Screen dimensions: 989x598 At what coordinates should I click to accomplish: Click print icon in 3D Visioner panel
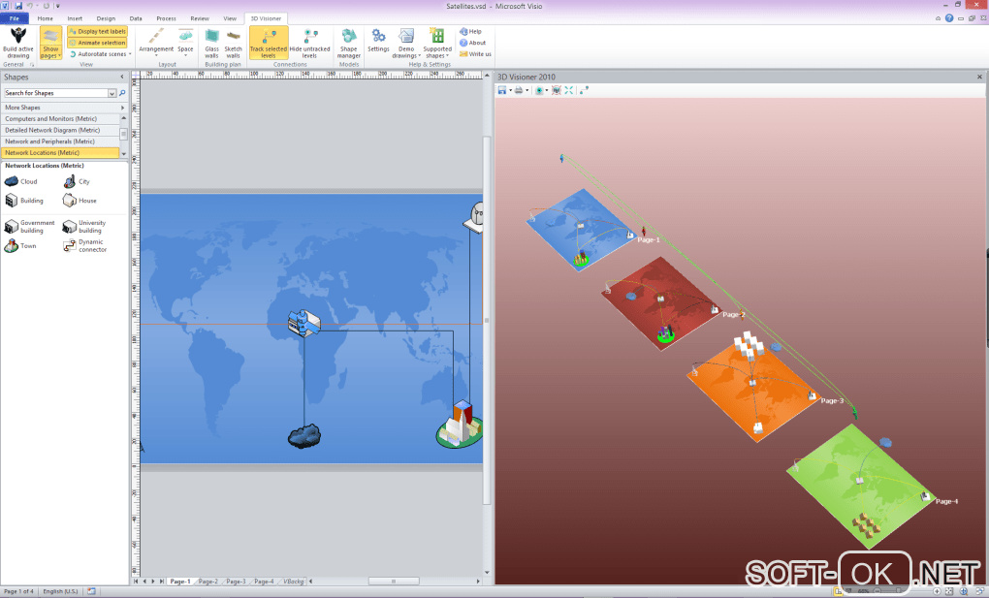[x=519, y=90]
